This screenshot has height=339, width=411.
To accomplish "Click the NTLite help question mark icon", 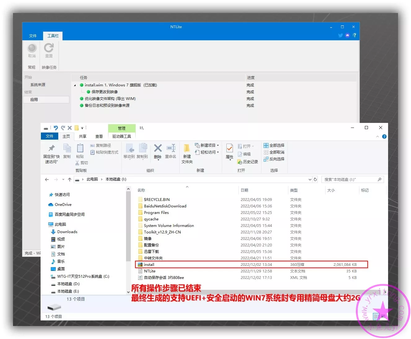I will coord(354,35).
